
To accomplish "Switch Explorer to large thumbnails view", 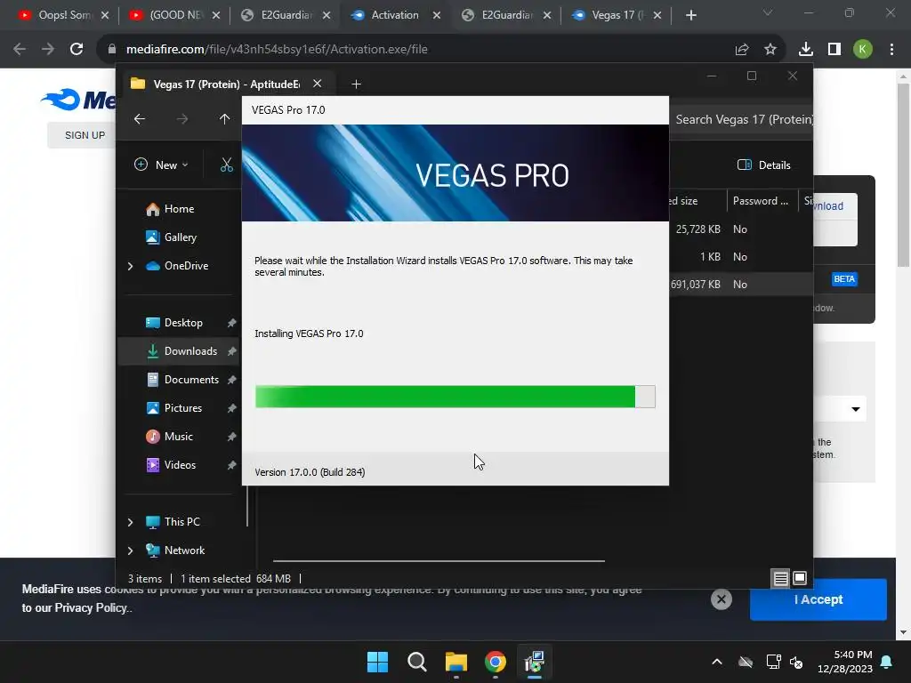I will [800, 578].
